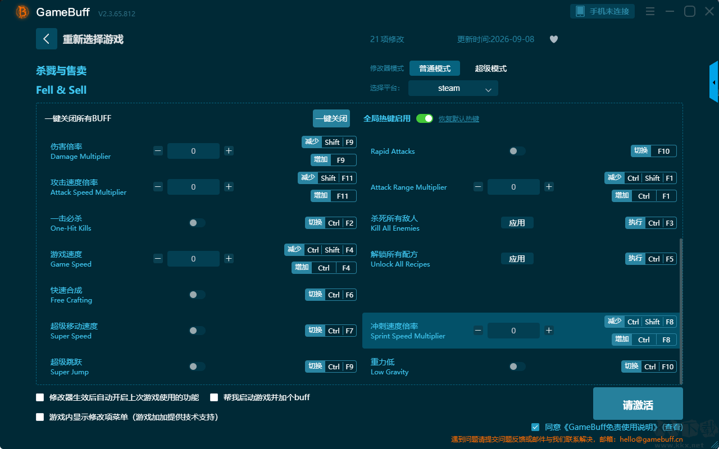The height and width of the screenshot is (449, 719).
Task: Click the Damage Multiplier value field
Action: point(193,151)
